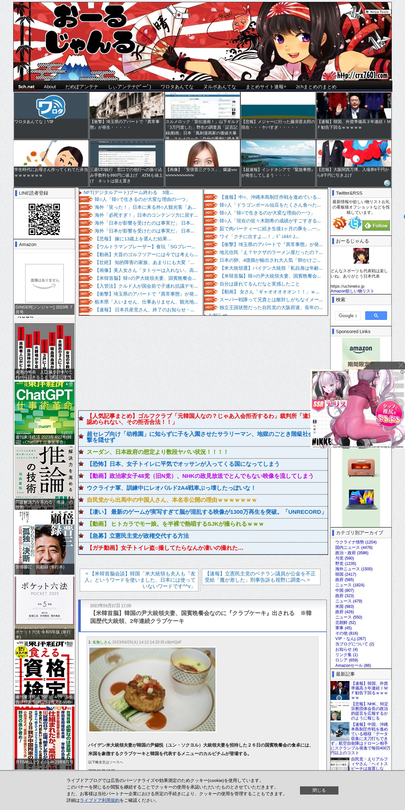
Task: Open latest article 韓国、外貨準備高3年連続
Action: pyautogui.click(x=369, y=690)
